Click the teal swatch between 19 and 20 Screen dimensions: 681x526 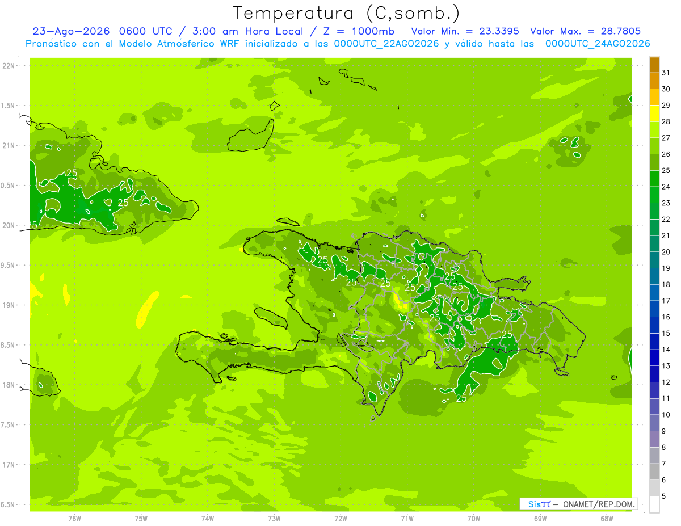click(x=654, y=260)
